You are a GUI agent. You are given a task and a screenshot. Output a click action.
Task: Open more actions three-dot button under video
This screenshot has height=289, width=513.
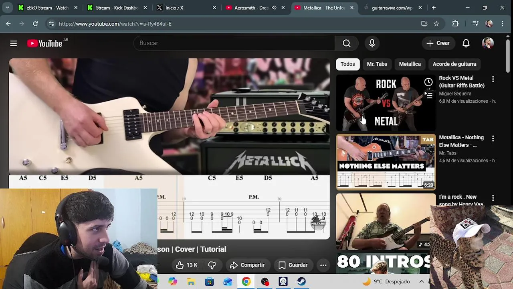point(323,265)
